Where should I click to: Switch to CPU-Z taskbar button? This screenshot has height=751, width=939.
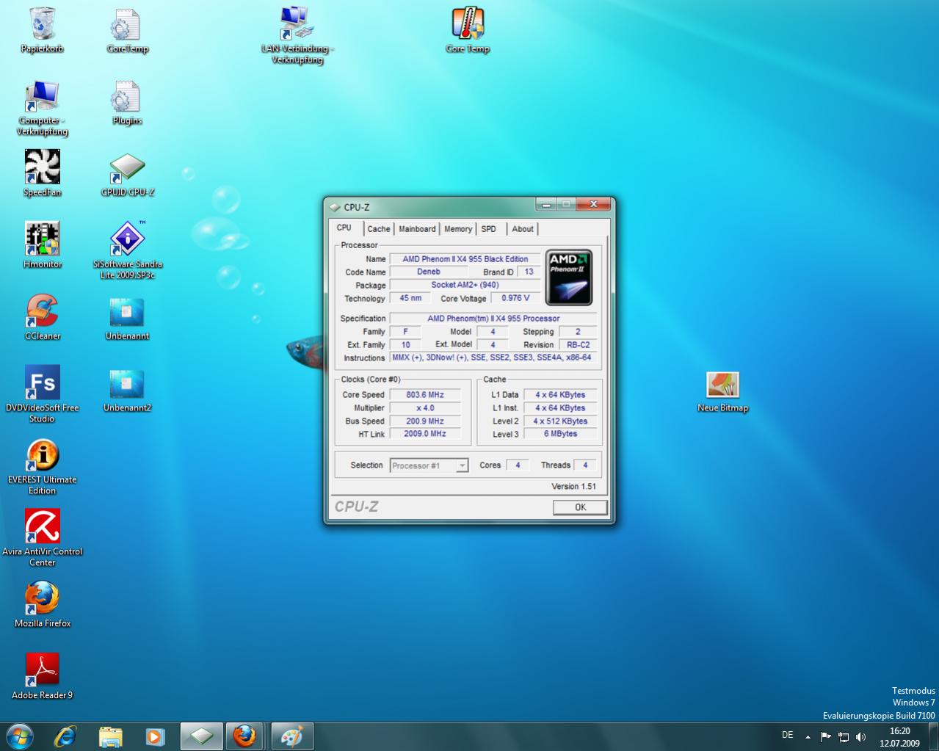tap(202, 736)
